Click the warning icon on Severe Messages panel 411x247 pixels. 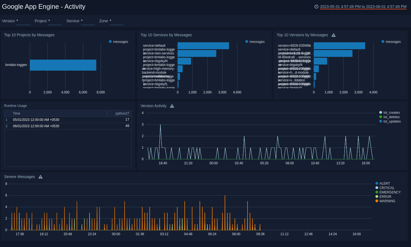[x=41, y=177]
